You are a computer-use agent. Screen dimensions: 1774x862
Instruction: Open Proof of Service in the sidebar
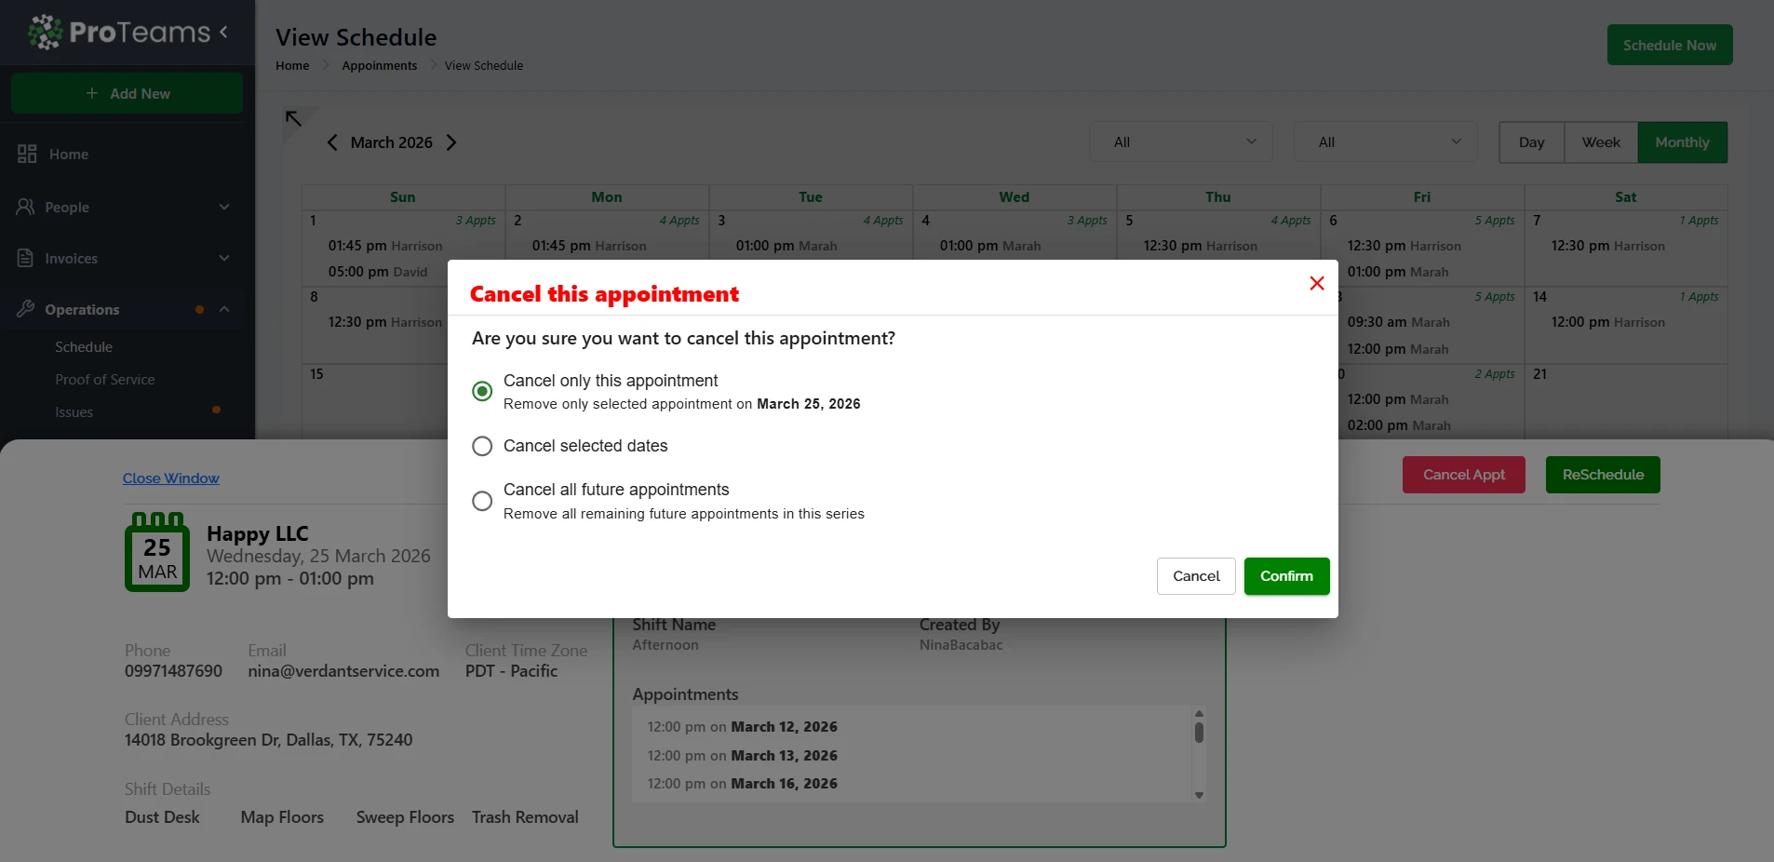(105, 380)
